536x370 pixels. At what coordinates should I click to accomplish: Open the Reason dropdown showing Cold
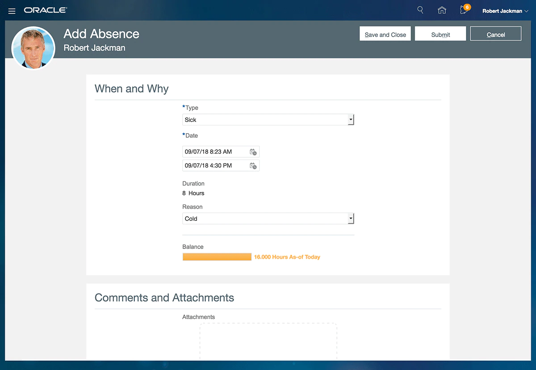click(268, 219)
